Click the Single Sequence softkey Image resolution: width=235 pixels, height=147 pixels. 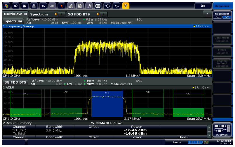click(222, 52)
